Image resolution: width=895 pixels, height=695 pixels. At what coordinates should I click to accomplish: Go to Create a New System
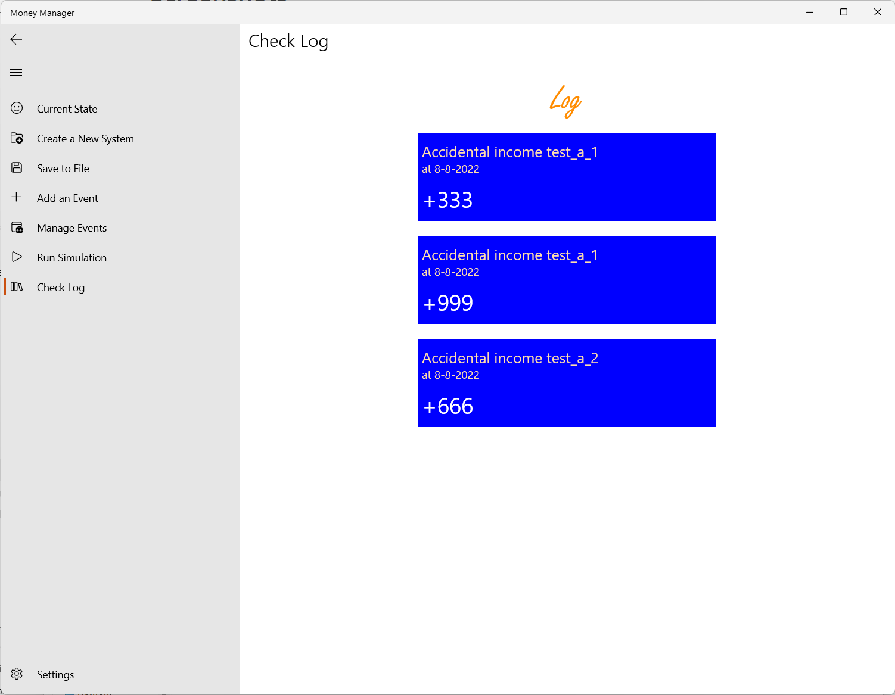click(120, 138)
